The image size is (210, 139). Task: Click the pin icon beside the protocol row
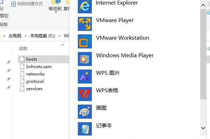(x=8, y=79)
